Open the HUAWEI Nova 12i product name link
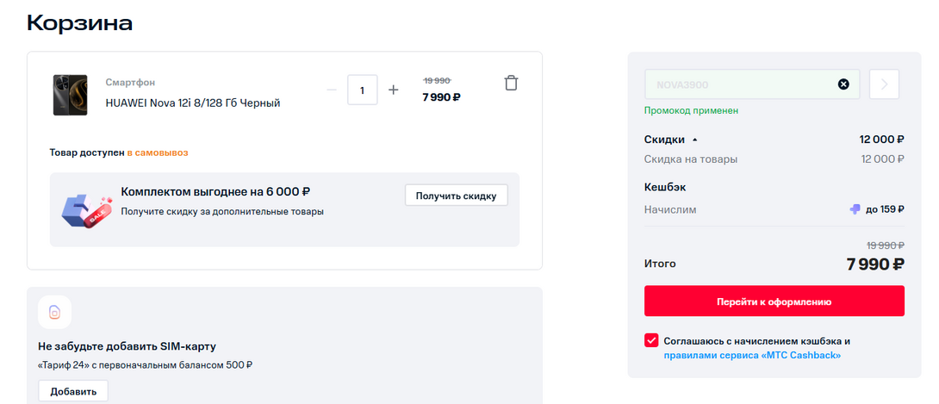 click(193, 103)
